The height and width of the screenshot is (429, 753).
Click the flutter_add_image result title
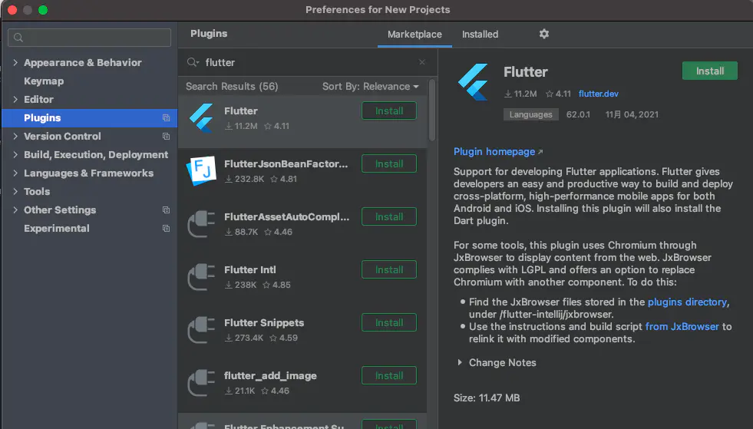pos(270,376)
